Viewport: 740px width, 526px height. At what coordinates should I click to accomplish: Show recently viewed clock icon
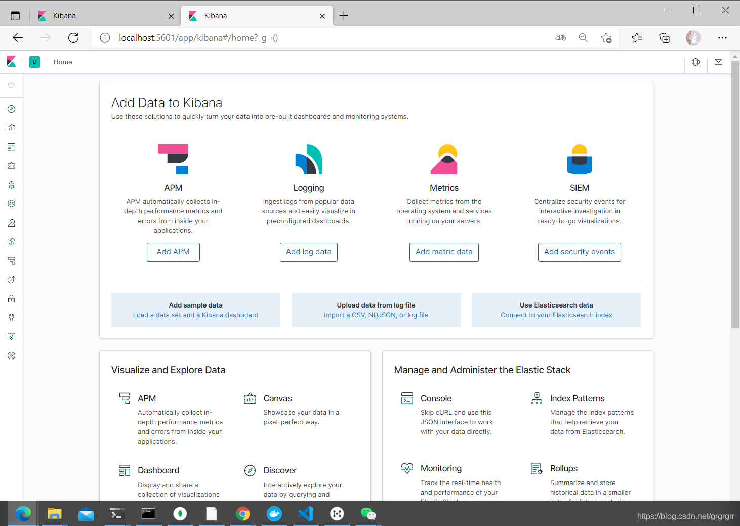[11, 85]
